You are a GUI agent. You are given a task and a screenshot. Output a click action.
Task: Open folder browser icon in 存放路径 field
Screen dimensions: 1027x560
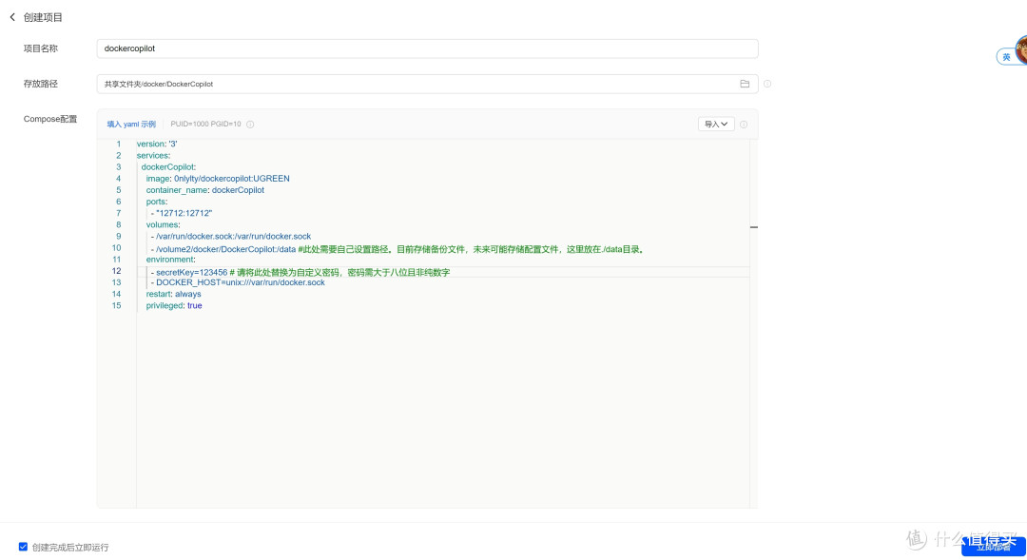point(745,84)
